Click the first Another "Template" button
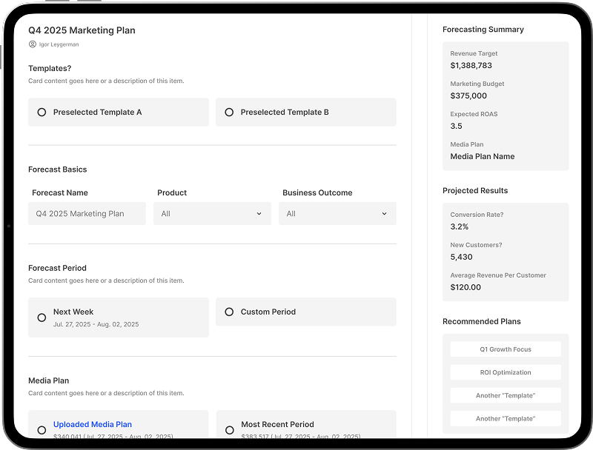This screenshot has height=450, width=593. [506, 395]
